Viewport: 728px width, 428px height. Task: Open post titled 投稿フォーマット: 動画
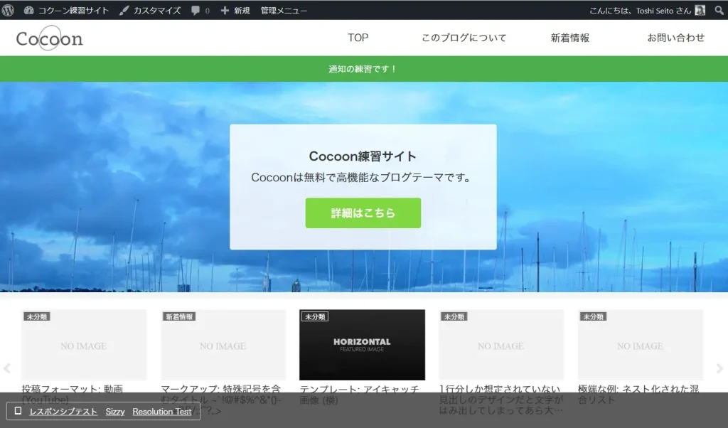point(73,394)
